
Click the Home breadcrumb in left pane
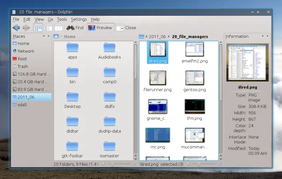click(70, 36)
